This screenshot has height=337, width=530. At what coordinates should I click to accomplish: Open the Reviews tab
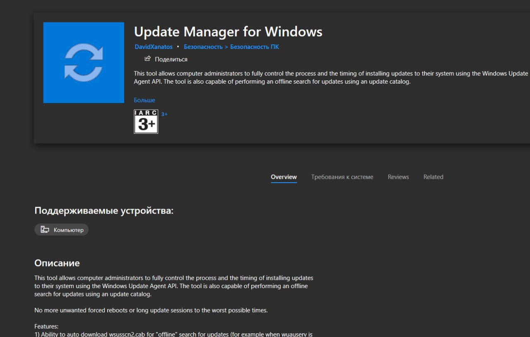[x=398, y=177]
